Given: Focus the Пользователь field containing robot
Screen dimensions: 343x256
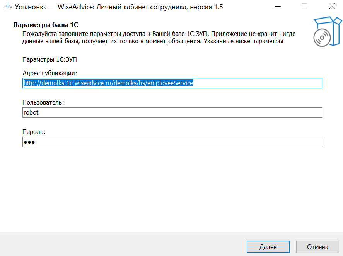Looking at the screenshot, I should pos(172,113).
